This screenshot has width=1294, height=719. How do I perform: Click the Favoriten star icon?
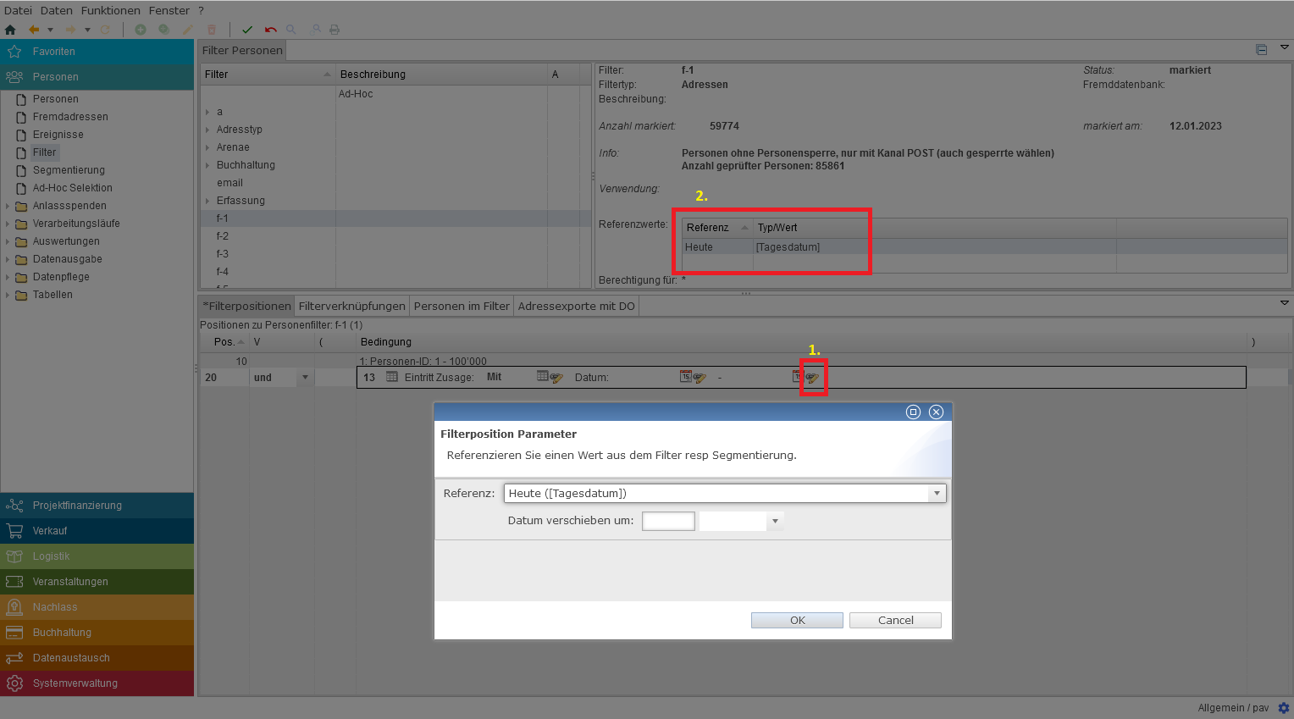tap(14, 52)
